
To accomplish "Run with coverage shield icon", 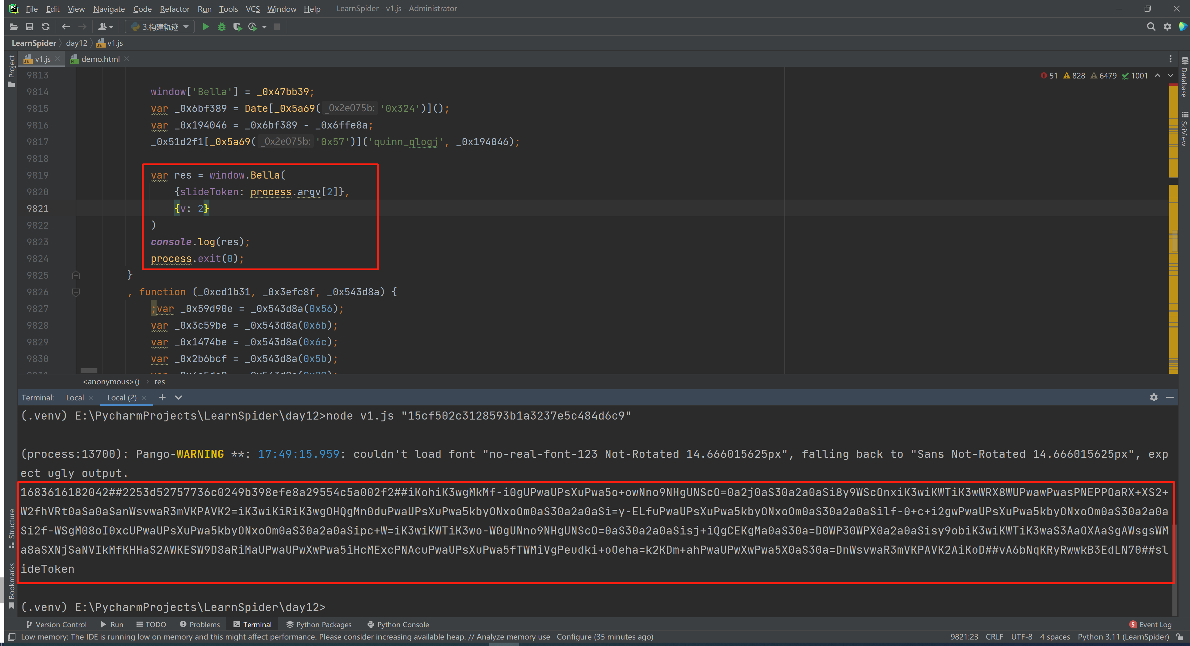I will tap(238, 27).
